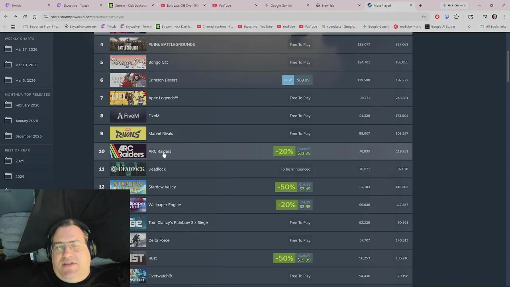Open Google AI Studio bookmark
510x287 pixels.
coord(440,27)
